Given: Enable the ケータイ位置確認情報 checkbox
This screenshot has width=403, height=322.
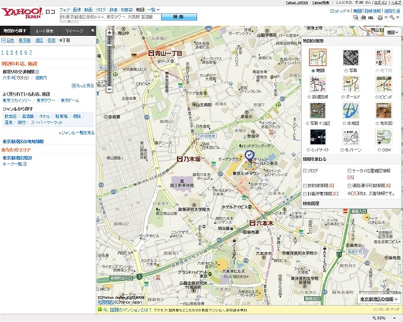Looking at the screenshot, I should coord(349,170).
